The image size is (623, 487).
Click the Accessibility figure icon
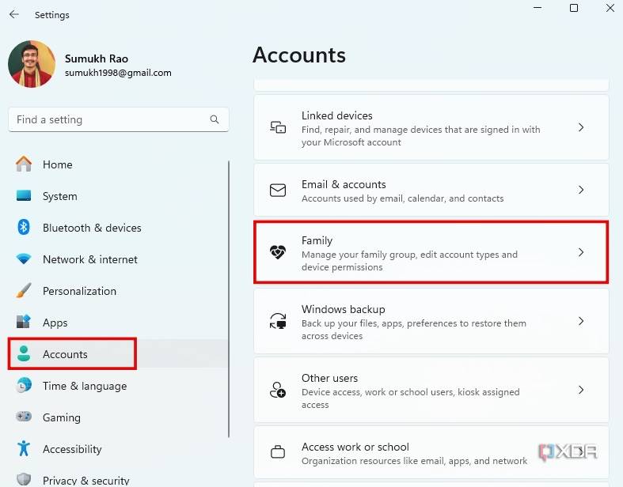point(24,449)
